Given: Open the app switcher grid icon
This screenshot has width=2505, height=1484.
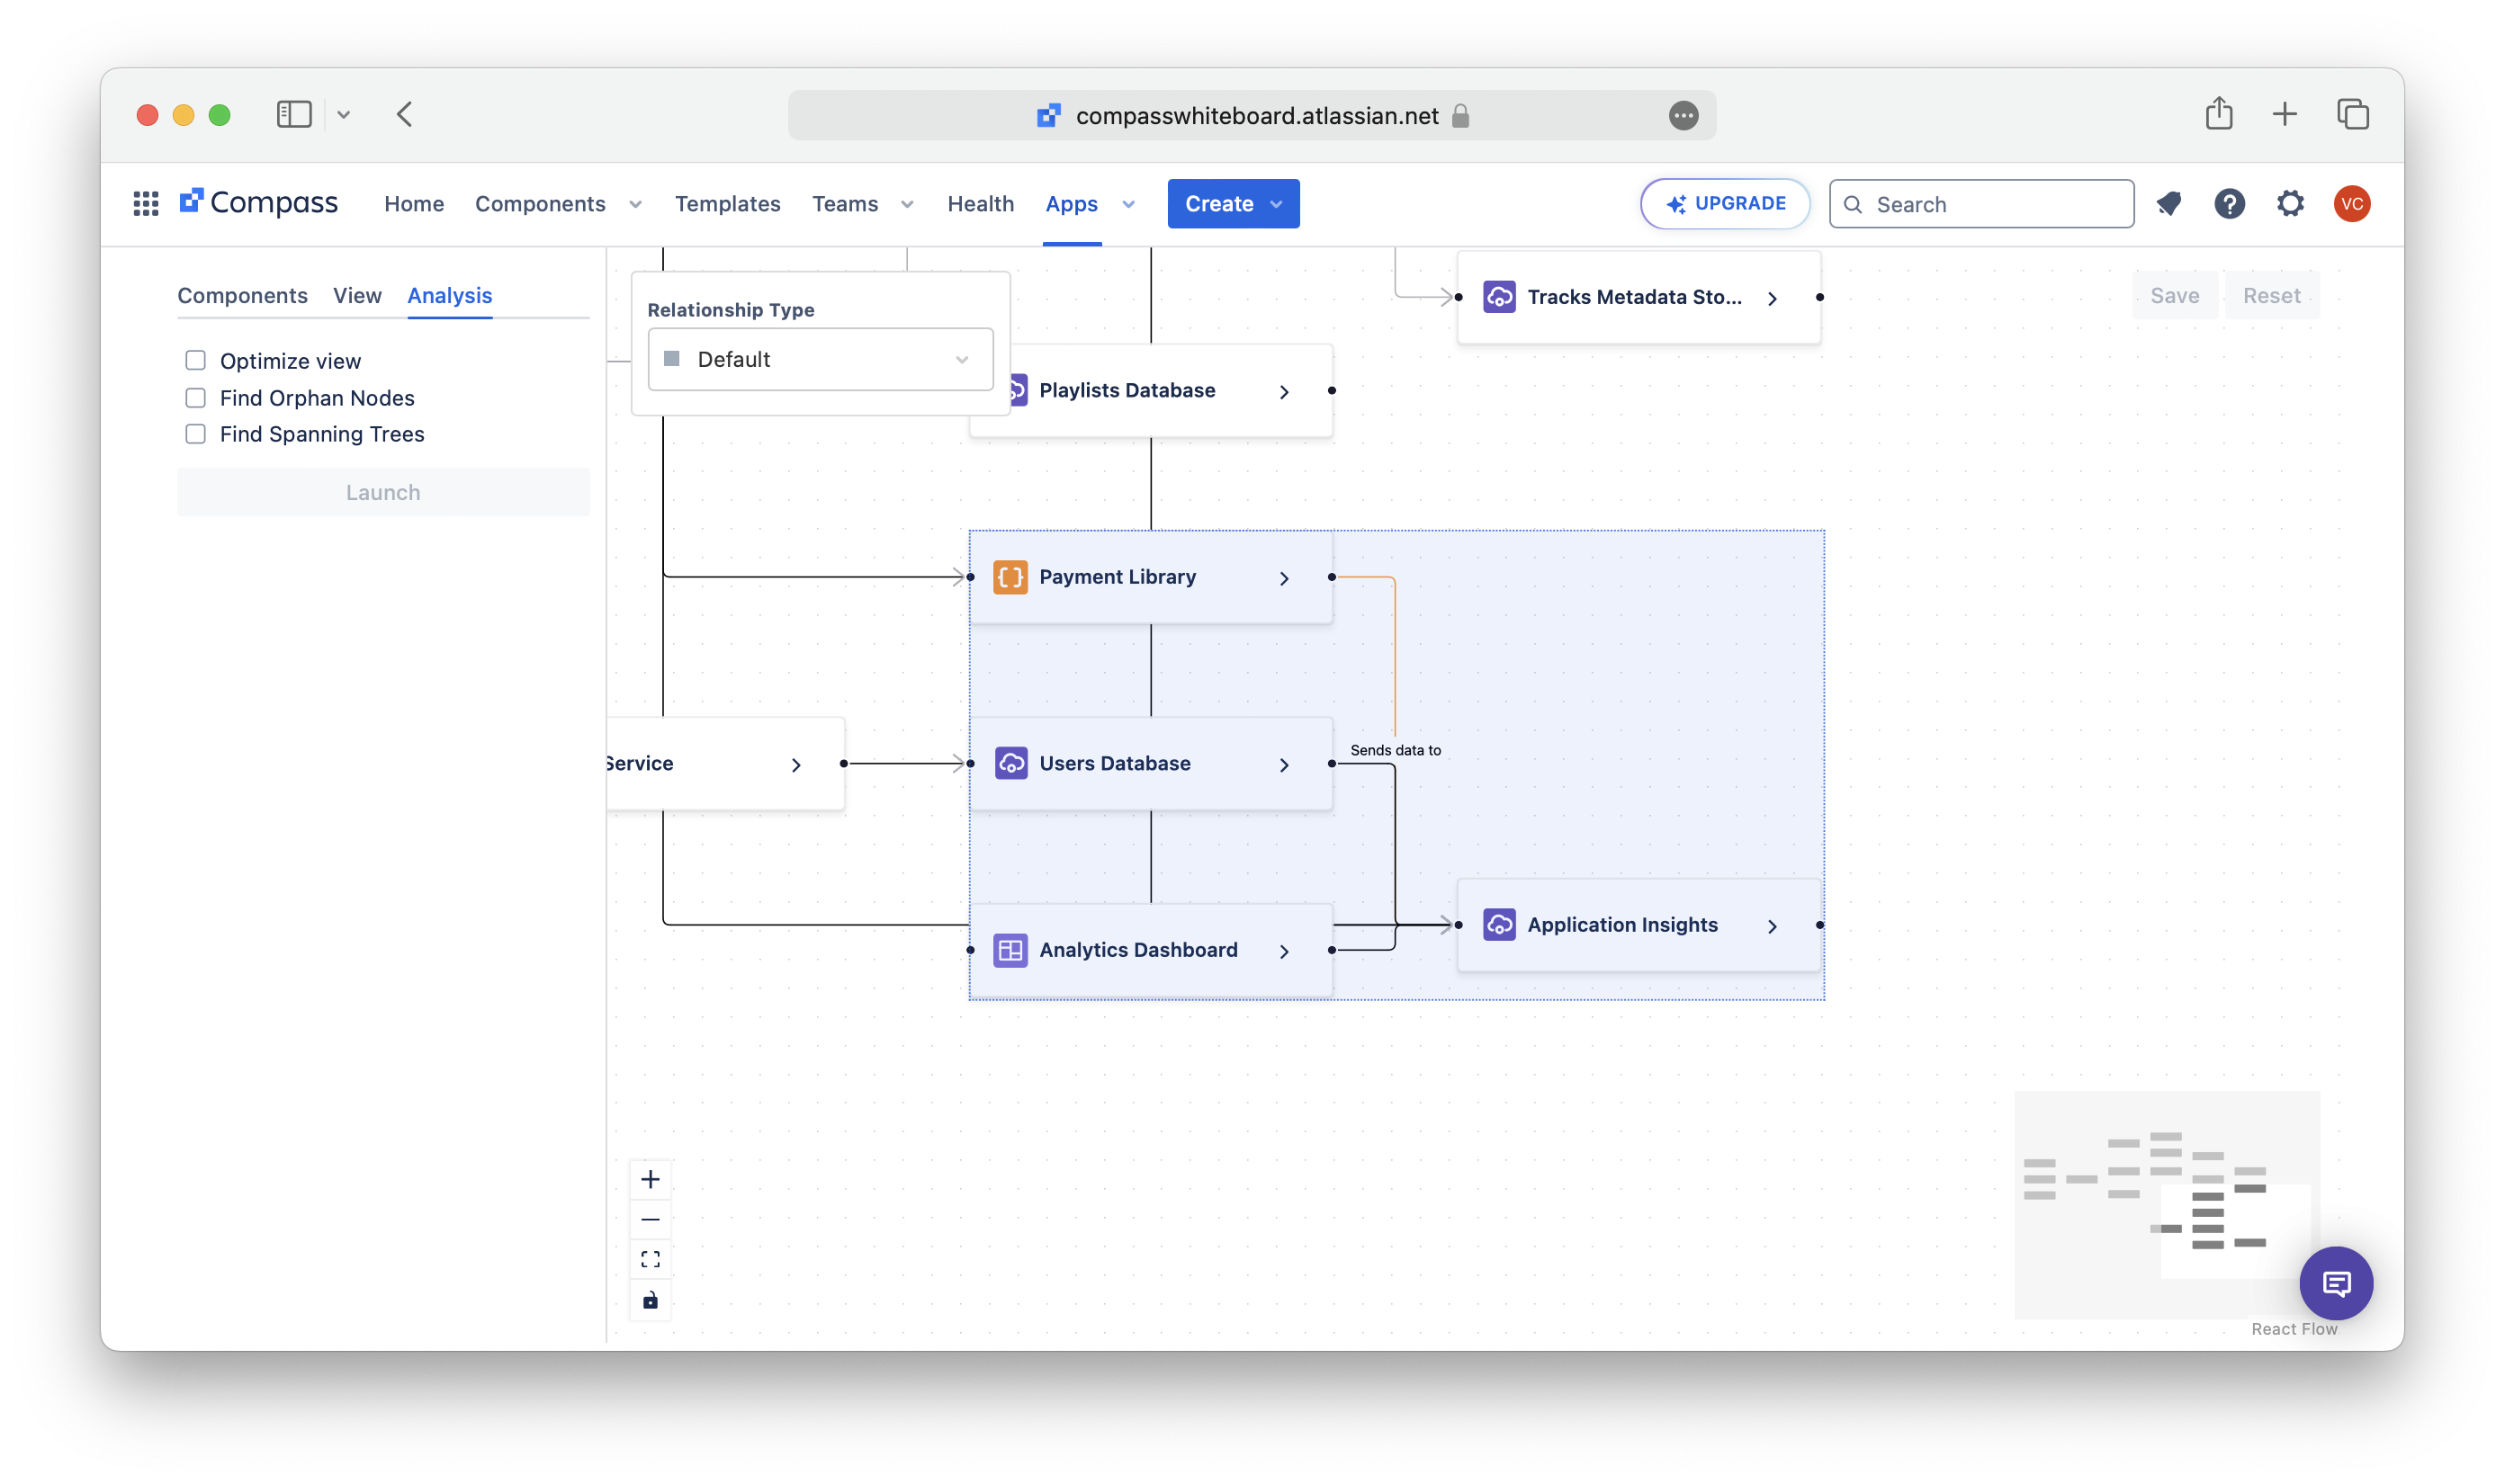Looking at the screenshot, I should 146,204.
